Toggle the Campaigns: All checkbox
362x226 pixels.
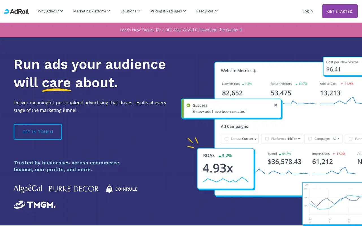coord(310,139)
